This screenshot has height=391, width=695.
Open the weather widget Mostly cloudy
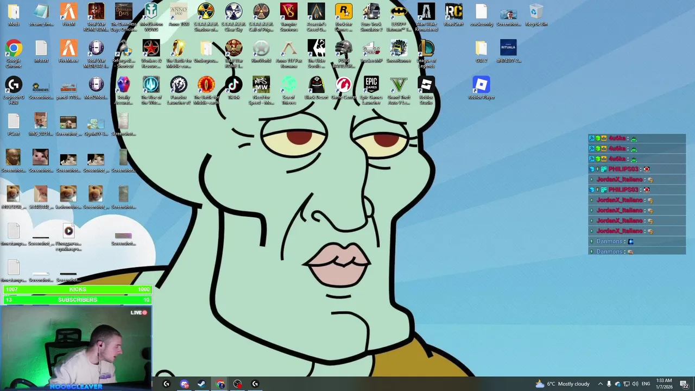click(563, 384)
